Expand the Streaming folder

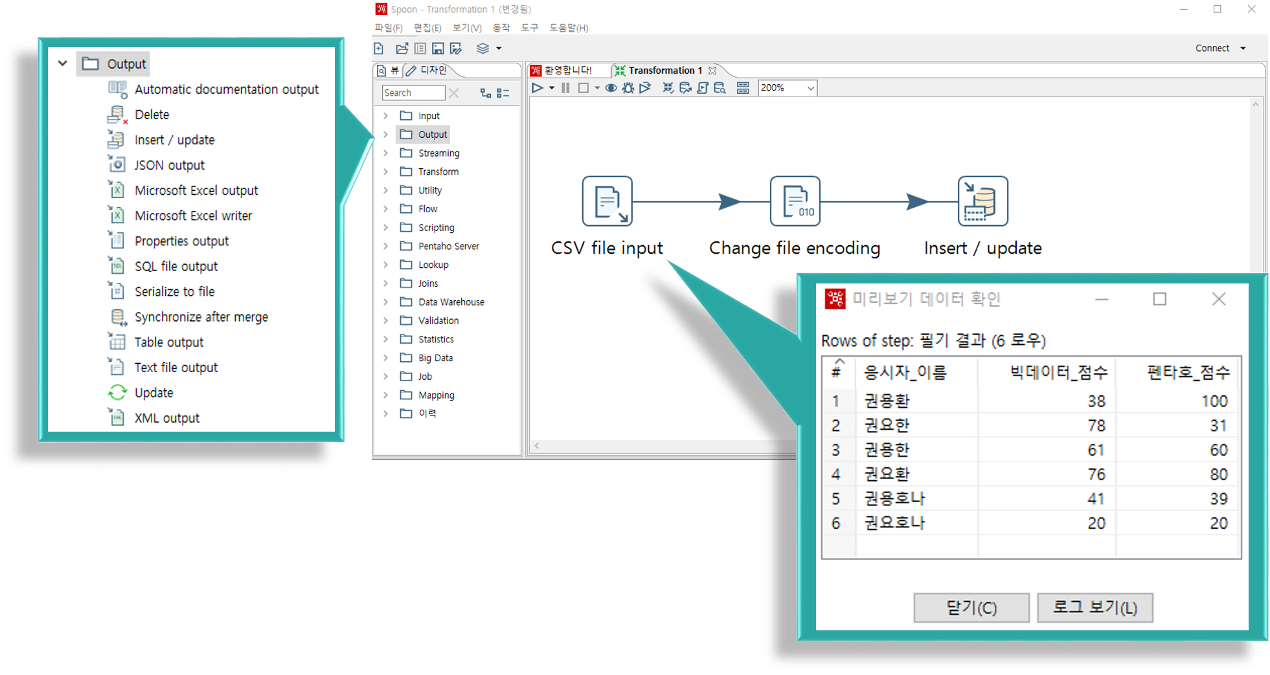386,153
